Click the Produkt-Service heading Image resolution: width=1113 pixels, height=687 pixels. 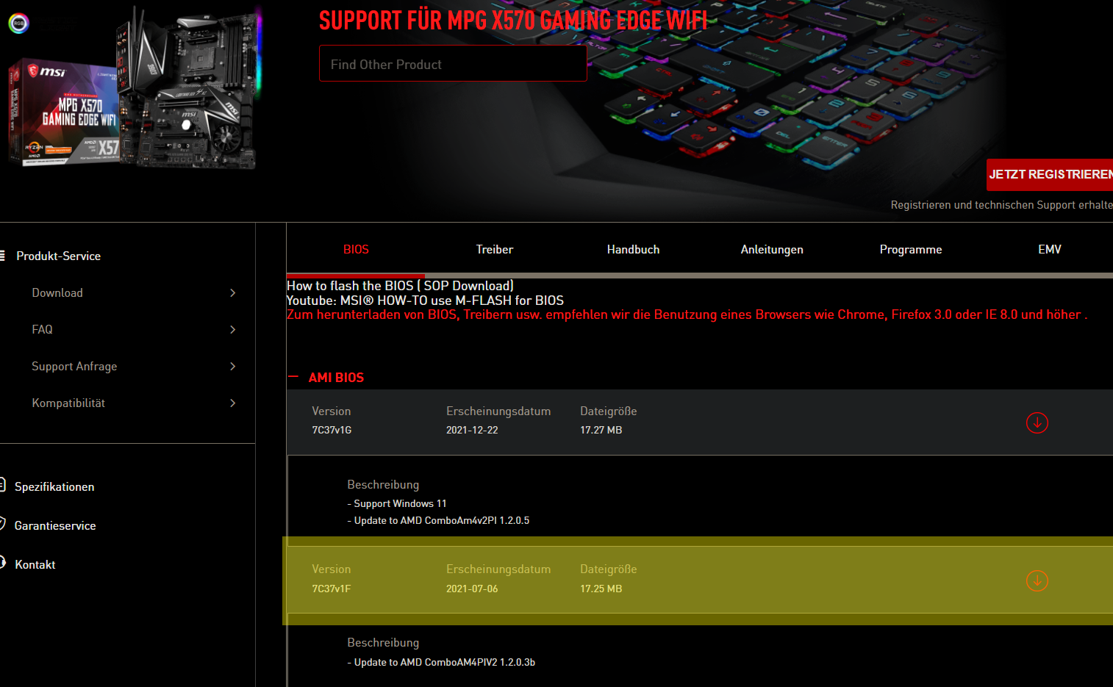(x=58, y=256)
